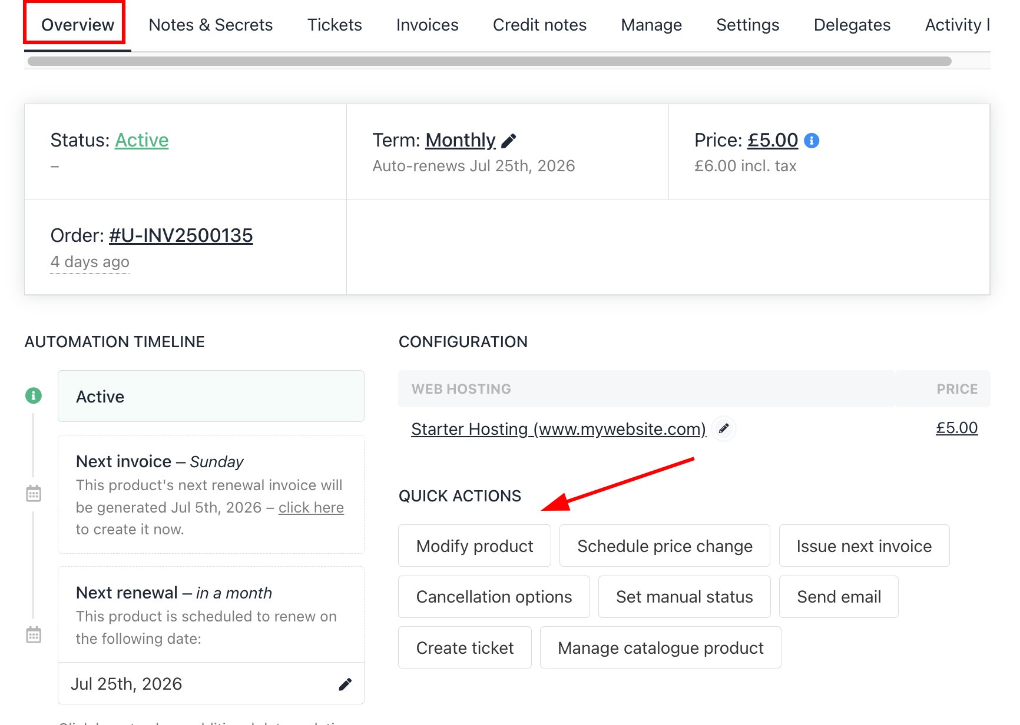Click the calendar icon by Next invoice
The image size is (1020, 725).
coord(34,493)
